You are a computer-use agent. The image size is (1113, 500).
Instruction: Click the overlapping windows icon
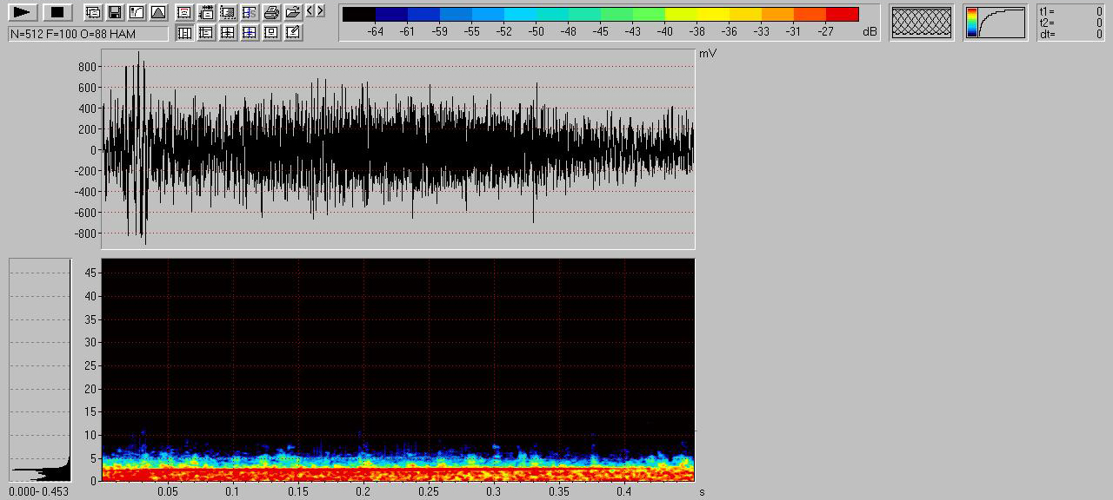93,12
